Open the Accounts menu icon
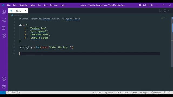The image size is (173, 97). pyautogui.click(x=4, y=79)
